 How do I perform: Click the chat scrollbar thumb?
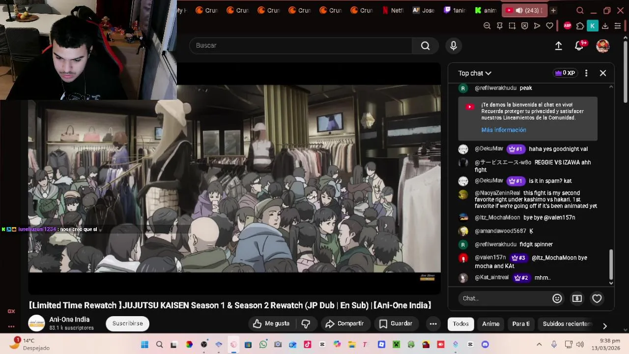click(x=611, y=264)
